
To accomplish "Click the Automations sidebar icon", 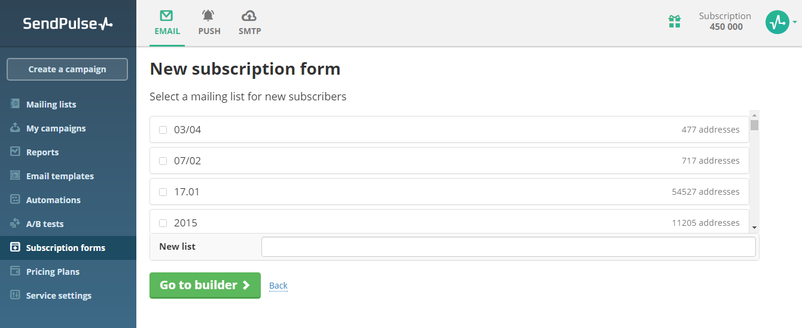I will tap(16, 200).
